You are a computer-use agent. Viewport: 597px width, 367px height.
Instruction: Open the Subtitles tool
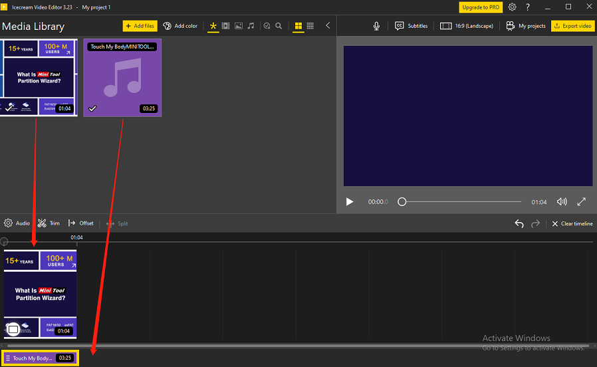[412, 26]
